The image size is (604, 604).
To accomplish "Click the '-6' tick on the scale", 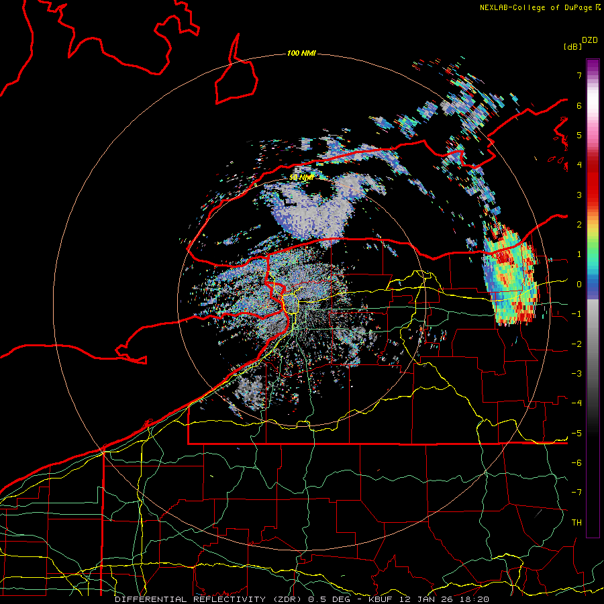I will coord(576,463).
